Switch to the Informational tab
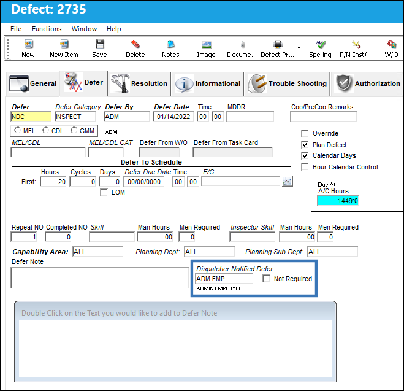 [208, 83]
